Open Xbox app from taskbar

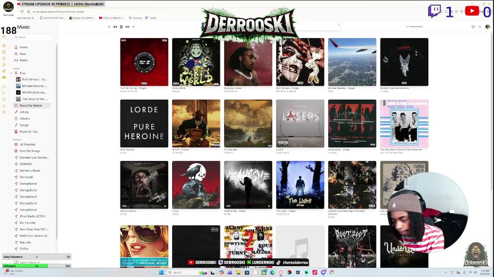264,272
